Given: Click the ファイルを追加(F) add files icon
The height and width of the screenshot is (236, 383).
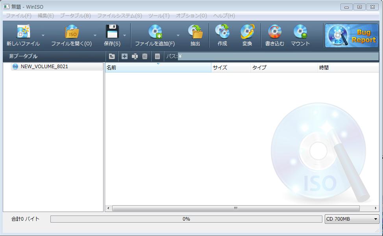Looking at the screenshot, I should pos(155,32).
